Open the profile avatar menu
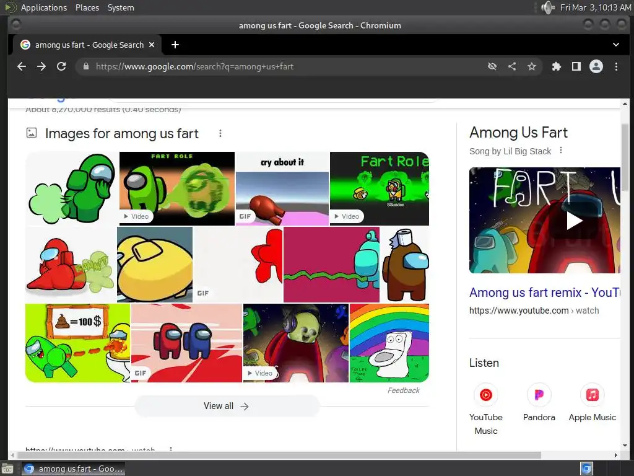Viewport: 634px width, 476px height. coord(596,66)
